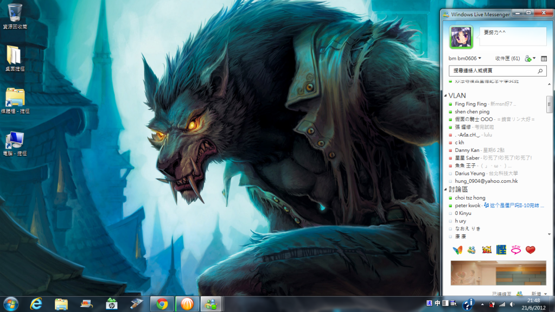
Task: Click the contact search input field
Action: click(x=491, y=71)
